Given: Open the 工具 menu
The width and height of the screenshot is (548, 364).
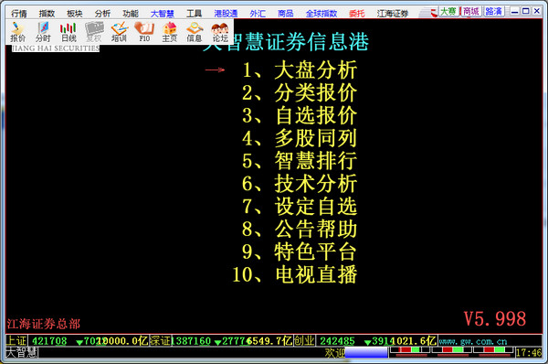Looking at the screenshot, I should pyautogui.click(x=194, y=14).
